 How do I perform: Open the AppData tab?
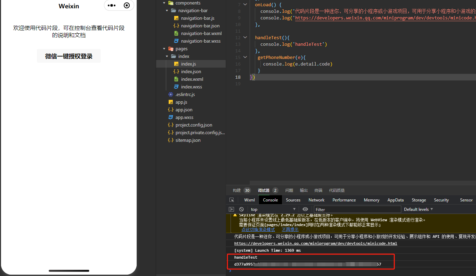[396, 200]
